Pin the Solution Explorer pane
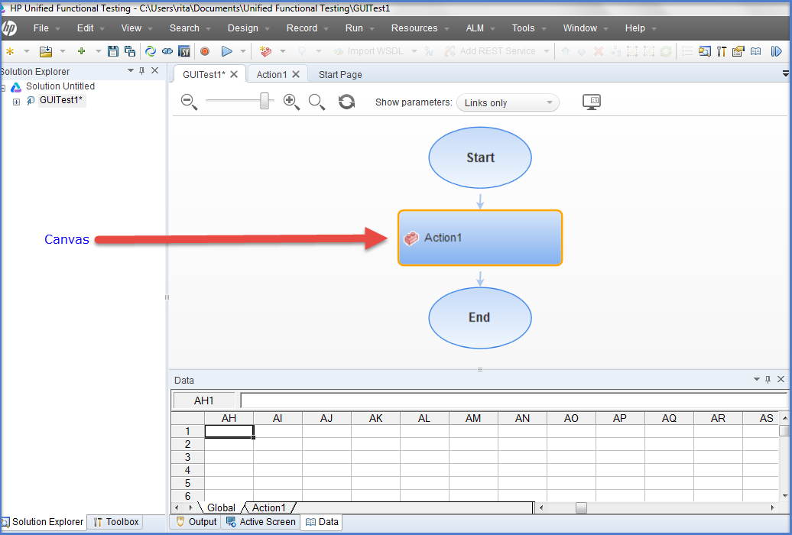 (142, 71)
